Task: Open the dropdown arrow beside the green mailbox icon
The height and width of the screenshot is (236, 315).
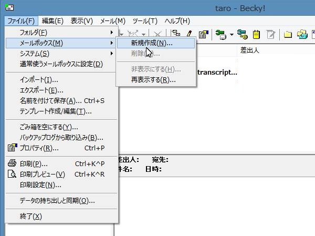Action: point(232,35)
